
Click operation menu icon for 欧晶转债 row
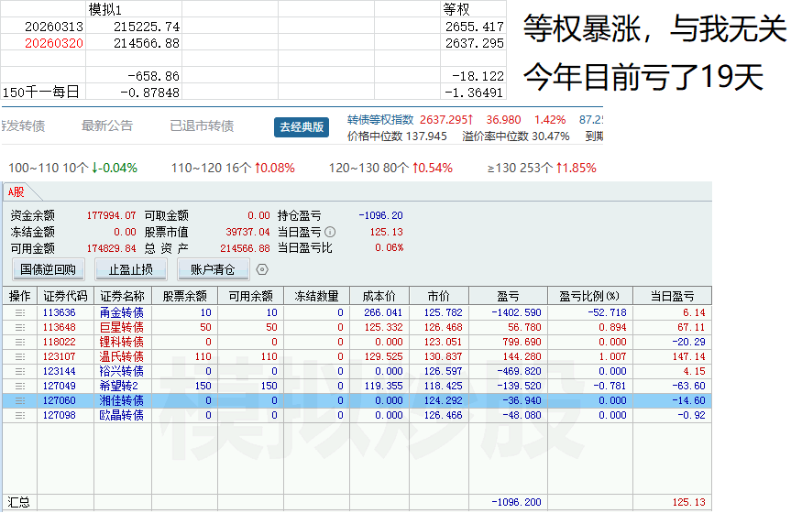tap(19, 415)
